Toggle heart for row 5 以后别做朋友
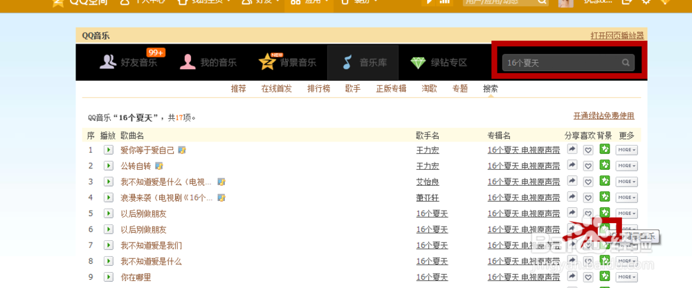This screenshot has width=692, height=288. [x=588, y=213]
